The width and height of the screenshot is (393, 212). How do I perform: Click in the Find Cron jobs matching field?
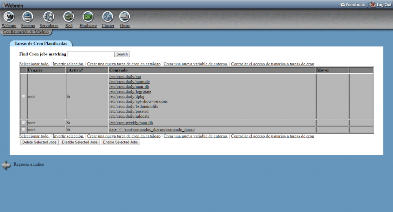point(91,55)
